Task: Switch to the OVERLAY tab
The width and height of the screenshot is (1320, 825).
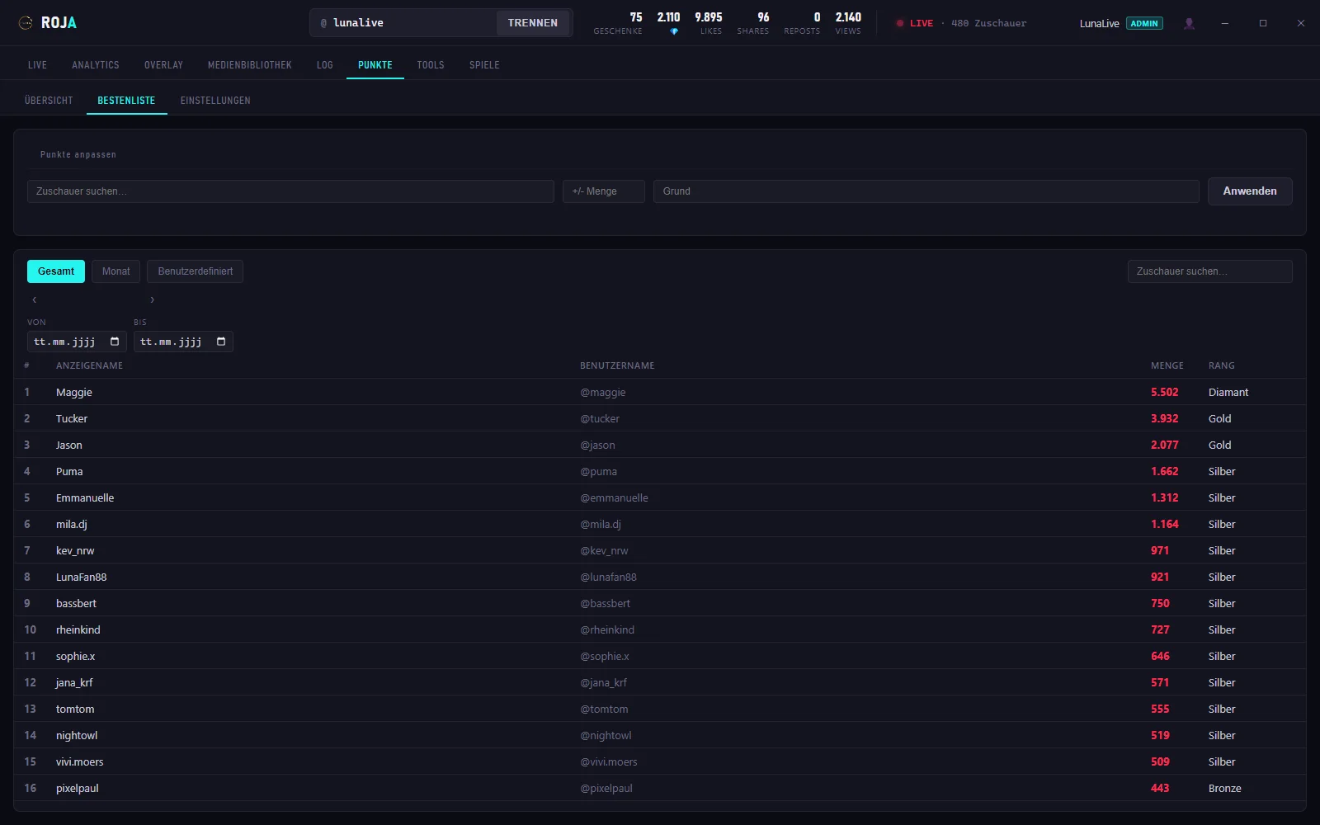Action: click(163, 65)
